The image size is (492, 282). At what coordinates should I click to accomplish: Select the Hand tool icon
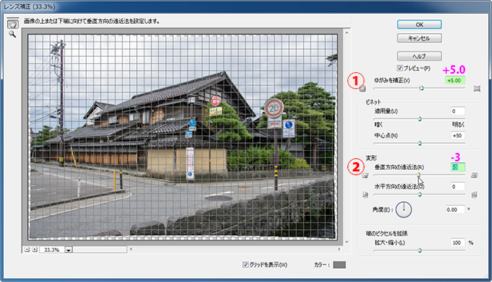pyautogui.click(x=12, y=24)
